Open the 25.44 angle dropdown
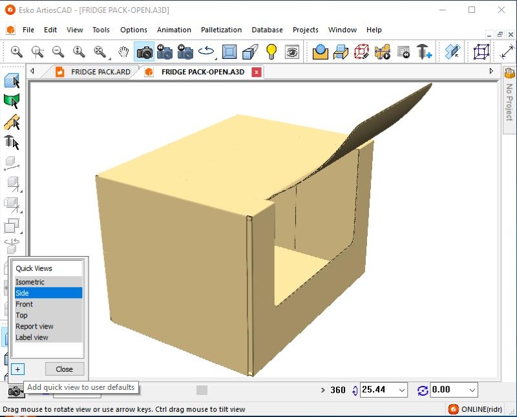The width and height of the screenshot is (517, 417). point(403,390)
